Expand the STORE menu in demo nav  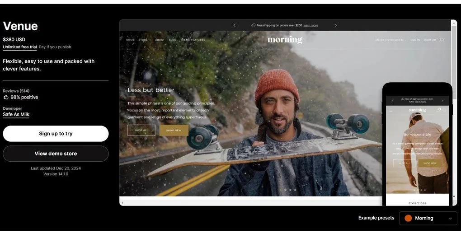point(145,40)
